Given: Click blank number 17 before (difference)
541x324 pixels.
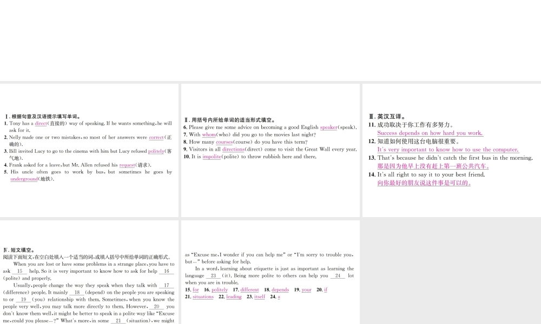Looking at the screenshot, I should [x=167, y=286].
